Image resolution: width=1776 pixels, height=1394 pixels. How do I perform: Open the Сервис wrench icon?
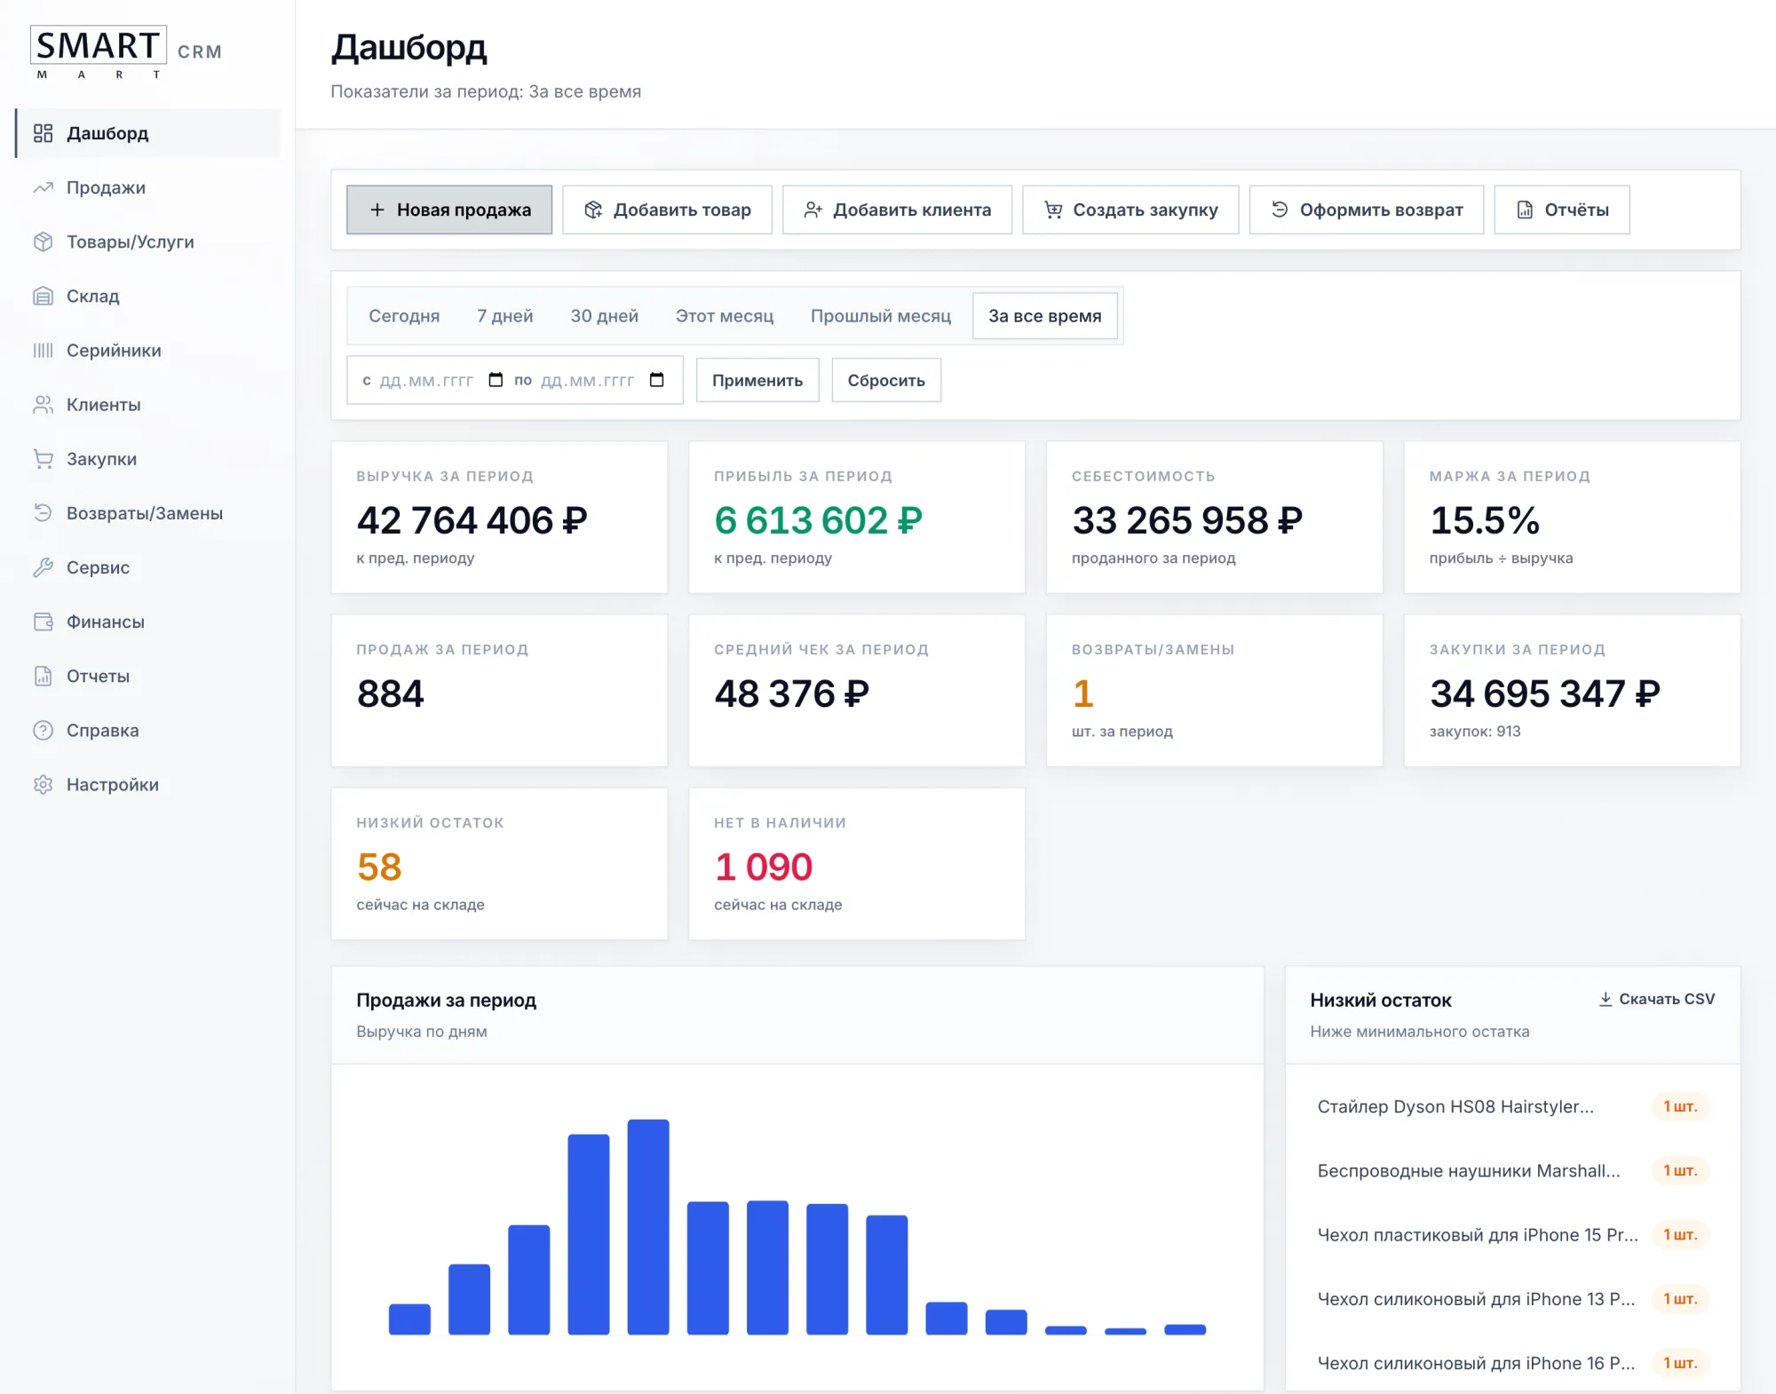pos(43,567)
